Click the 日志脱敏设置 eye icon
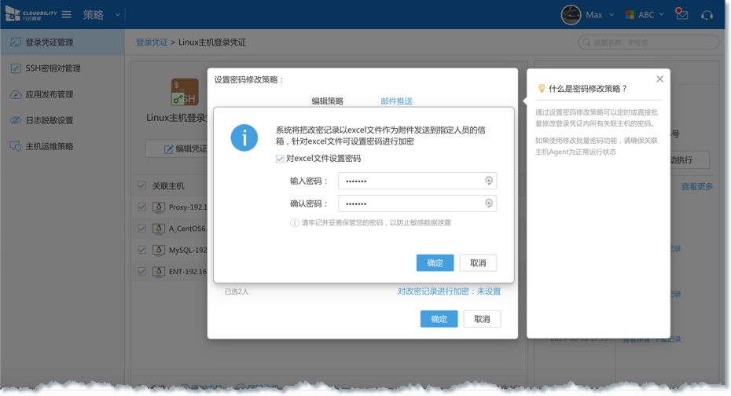The image size is (731, 396). pyautogui.click(x=16, y=121)
